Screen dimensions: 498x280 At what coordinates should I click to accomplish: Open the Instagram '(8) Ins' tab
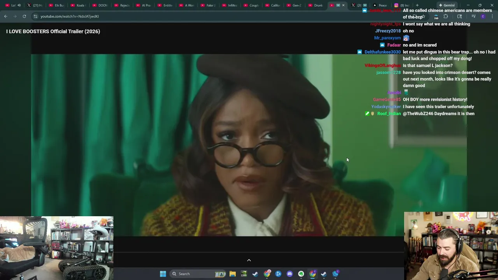coord(402,5)
